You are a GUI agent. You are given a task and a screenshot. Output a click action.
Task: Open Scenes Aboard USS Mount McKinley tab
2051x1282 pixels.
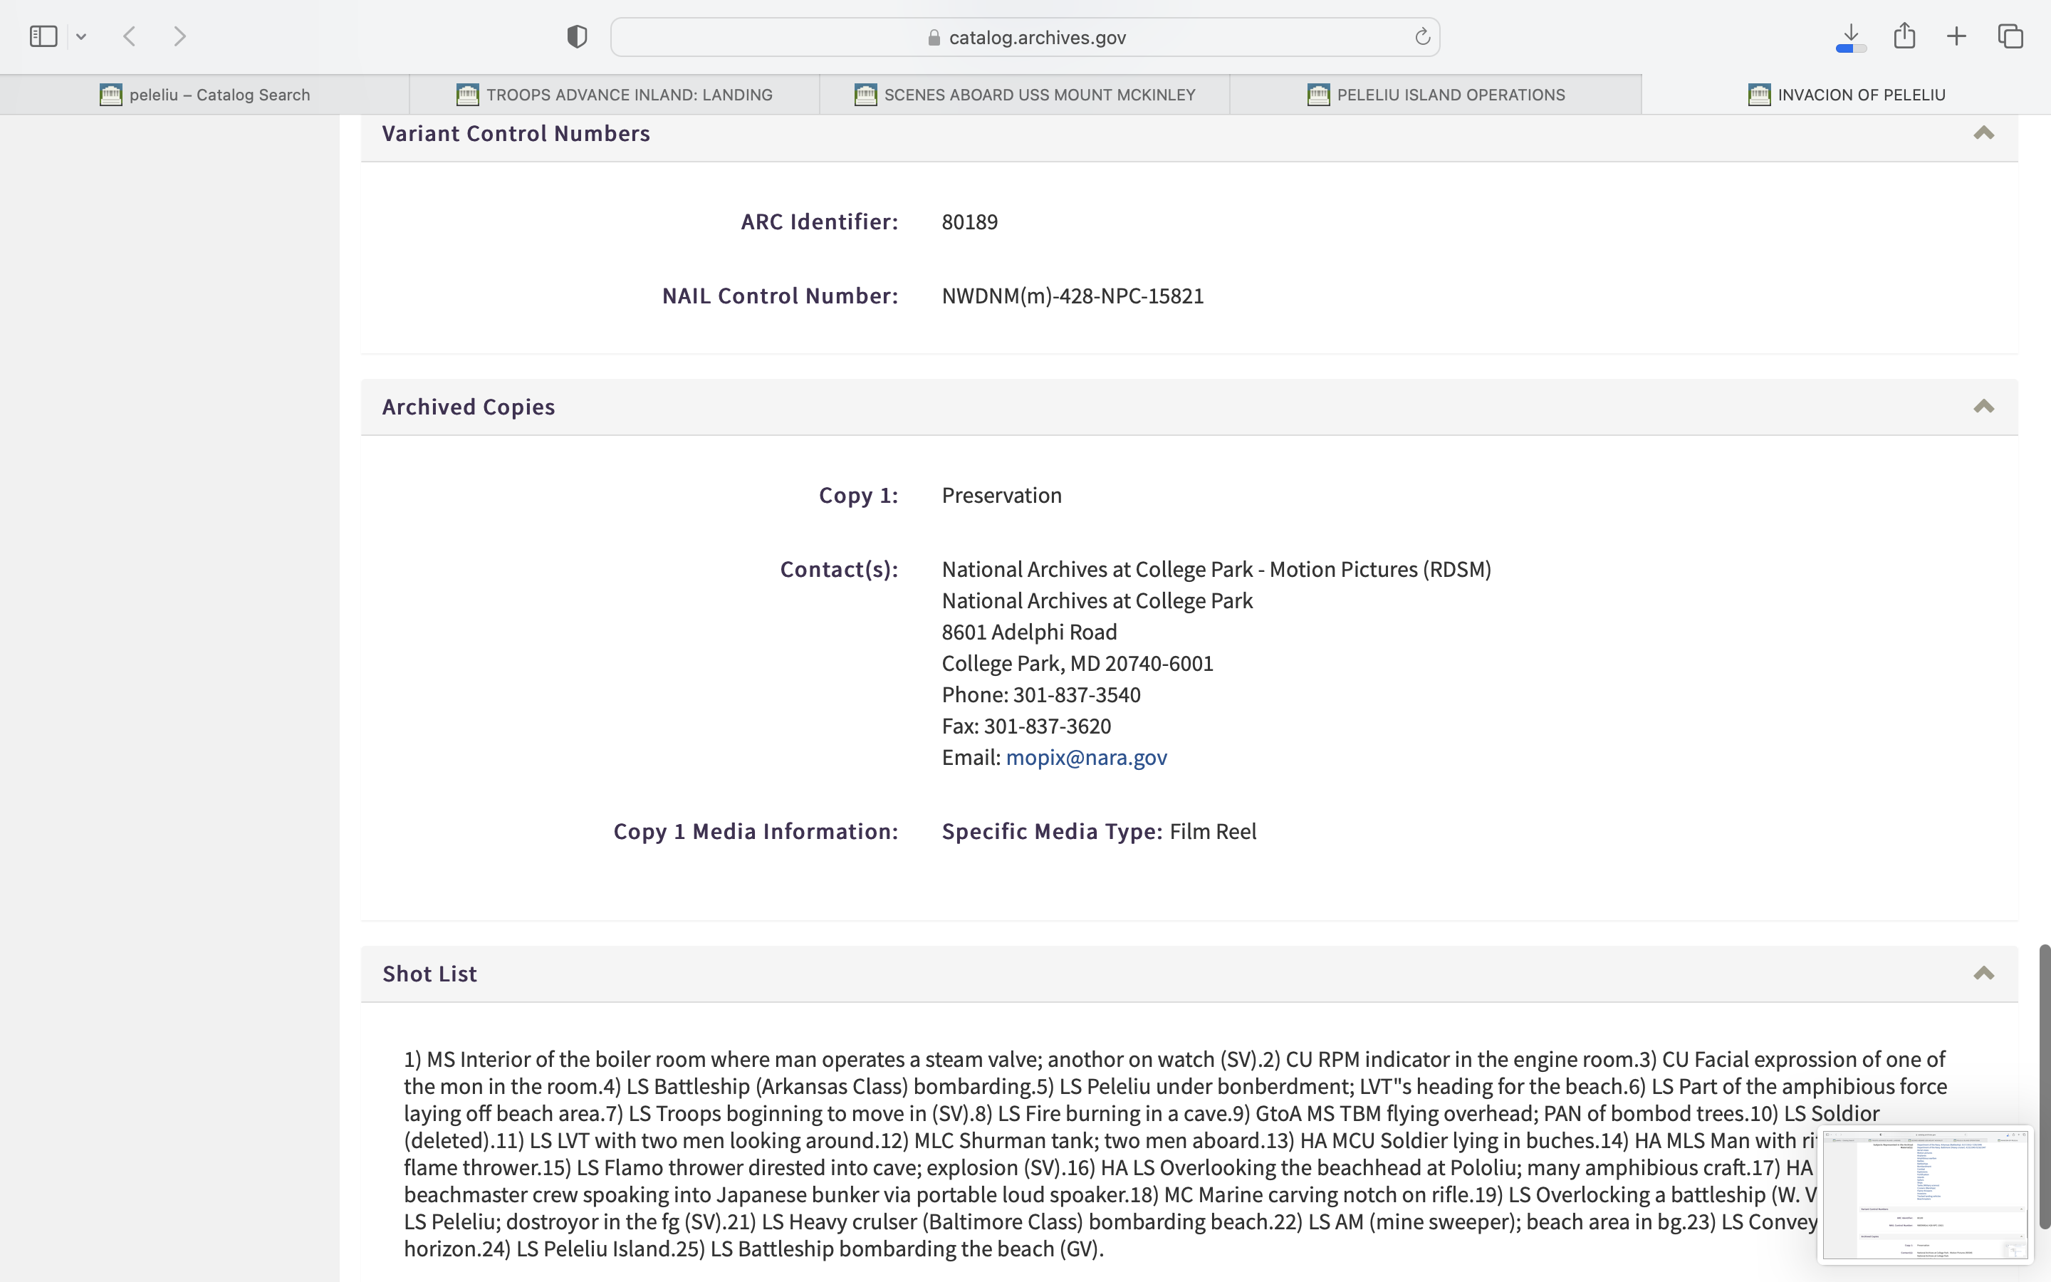click(x=1025, y=95)
